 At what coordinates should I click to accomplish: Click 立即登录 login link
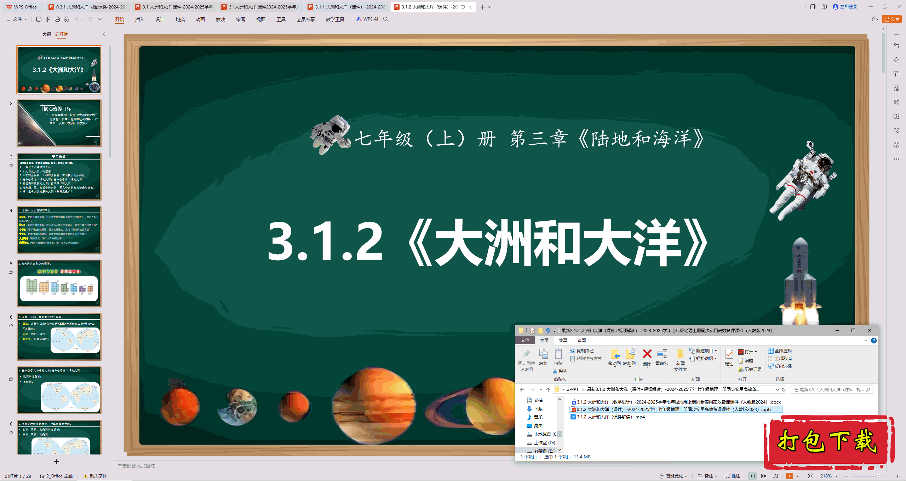845,7
